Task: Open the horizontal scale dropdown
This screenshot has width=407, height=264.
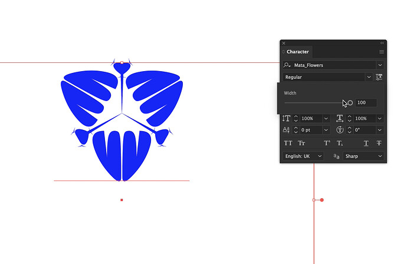Action: tap(380, 119)
